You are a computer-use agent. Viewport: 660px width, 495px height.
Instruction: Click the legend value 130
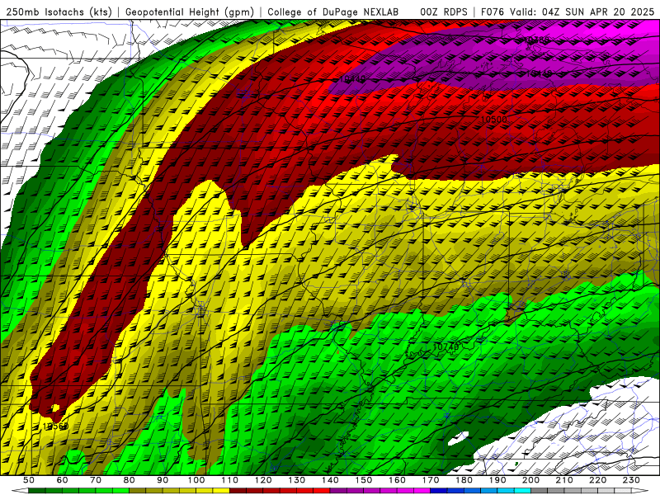[x=297, y=480]
